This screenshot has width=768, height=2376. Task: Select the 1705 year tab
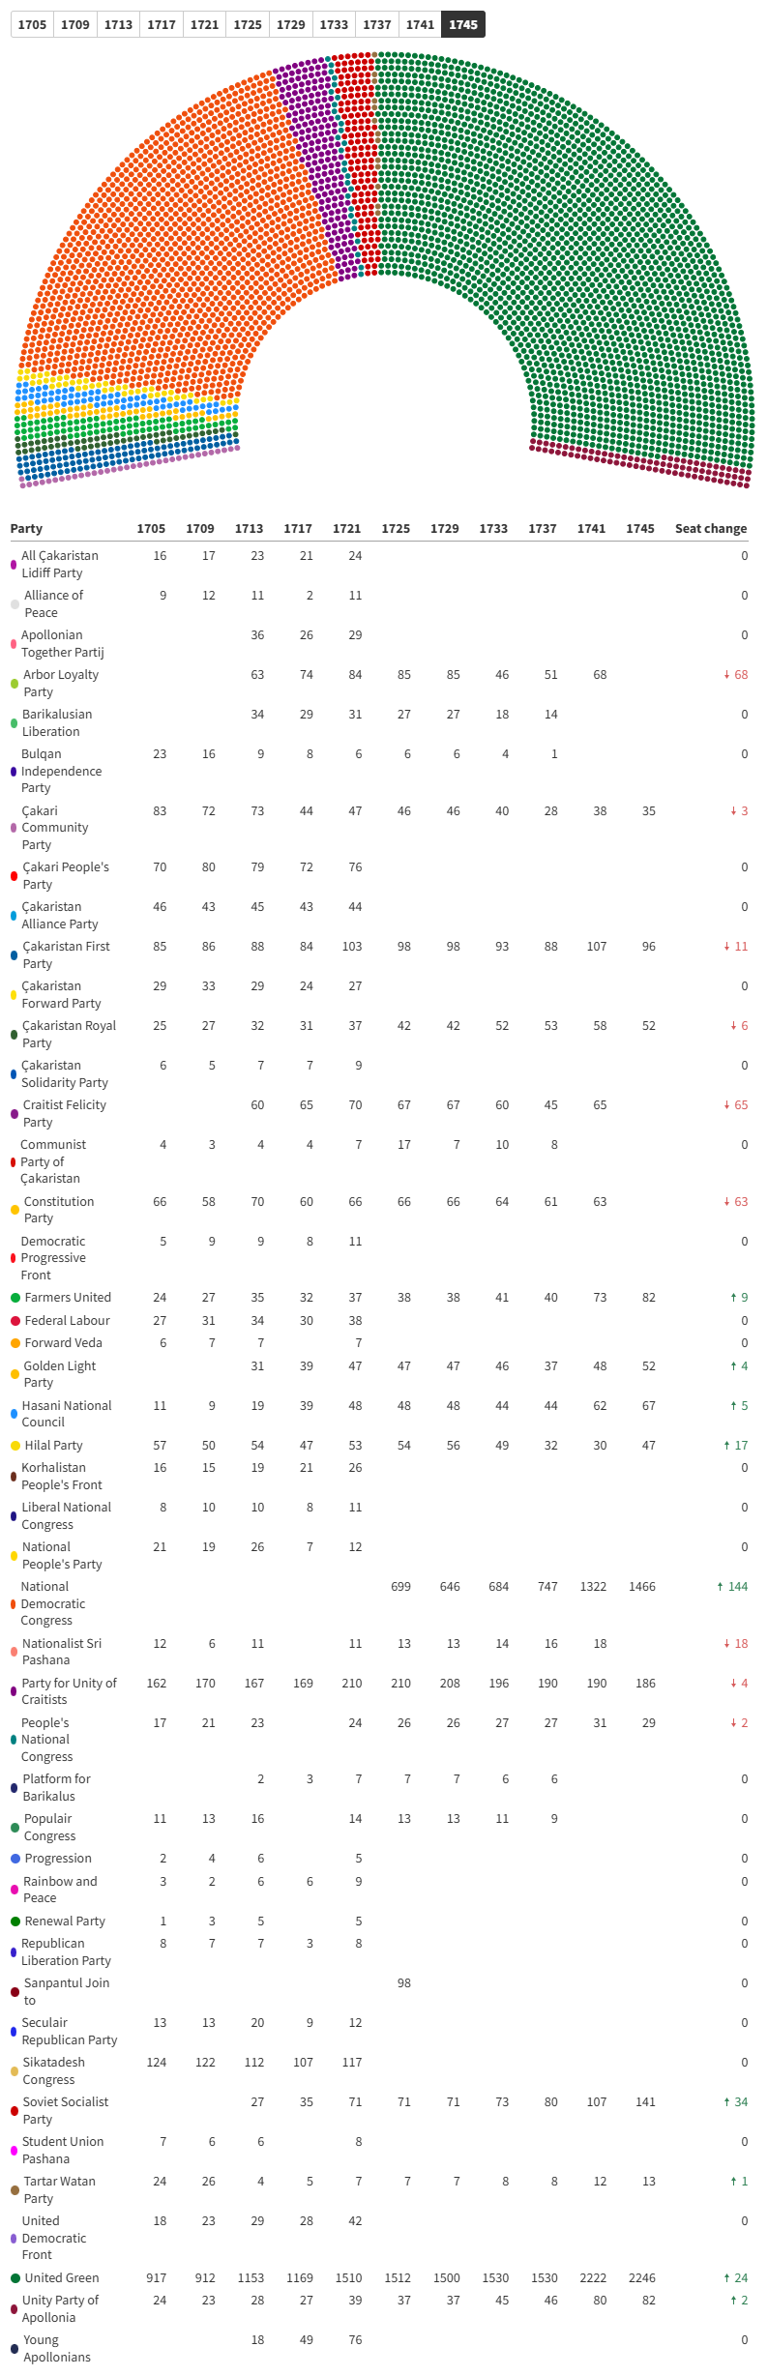(32, 24)
